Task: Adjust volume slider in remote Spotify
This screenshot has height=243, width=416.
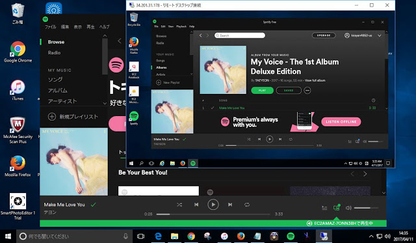Action: (x=376, y=141)
